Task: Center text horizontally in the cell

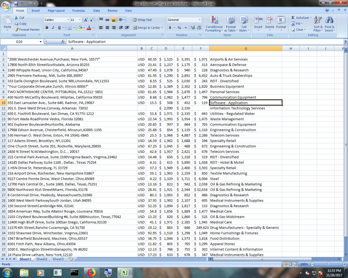Action: point(107,27)
